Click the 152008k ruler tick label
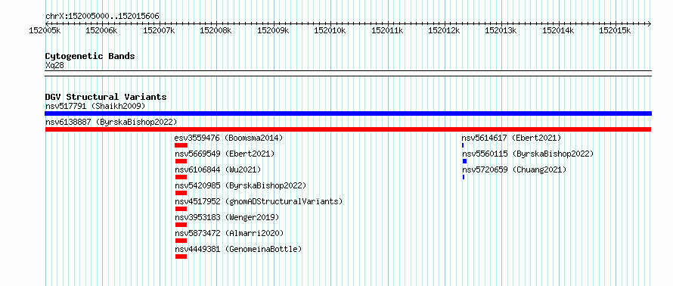This screenshot has height=286, width=673. 216,30
